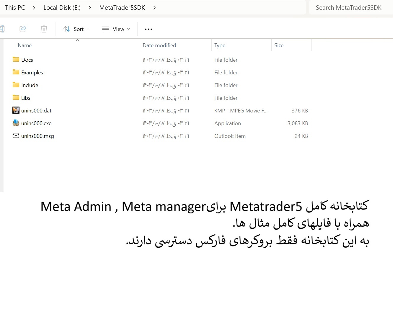The image size is (393, 330).
Task: Open the Sort dropdown
Action: 76,29
